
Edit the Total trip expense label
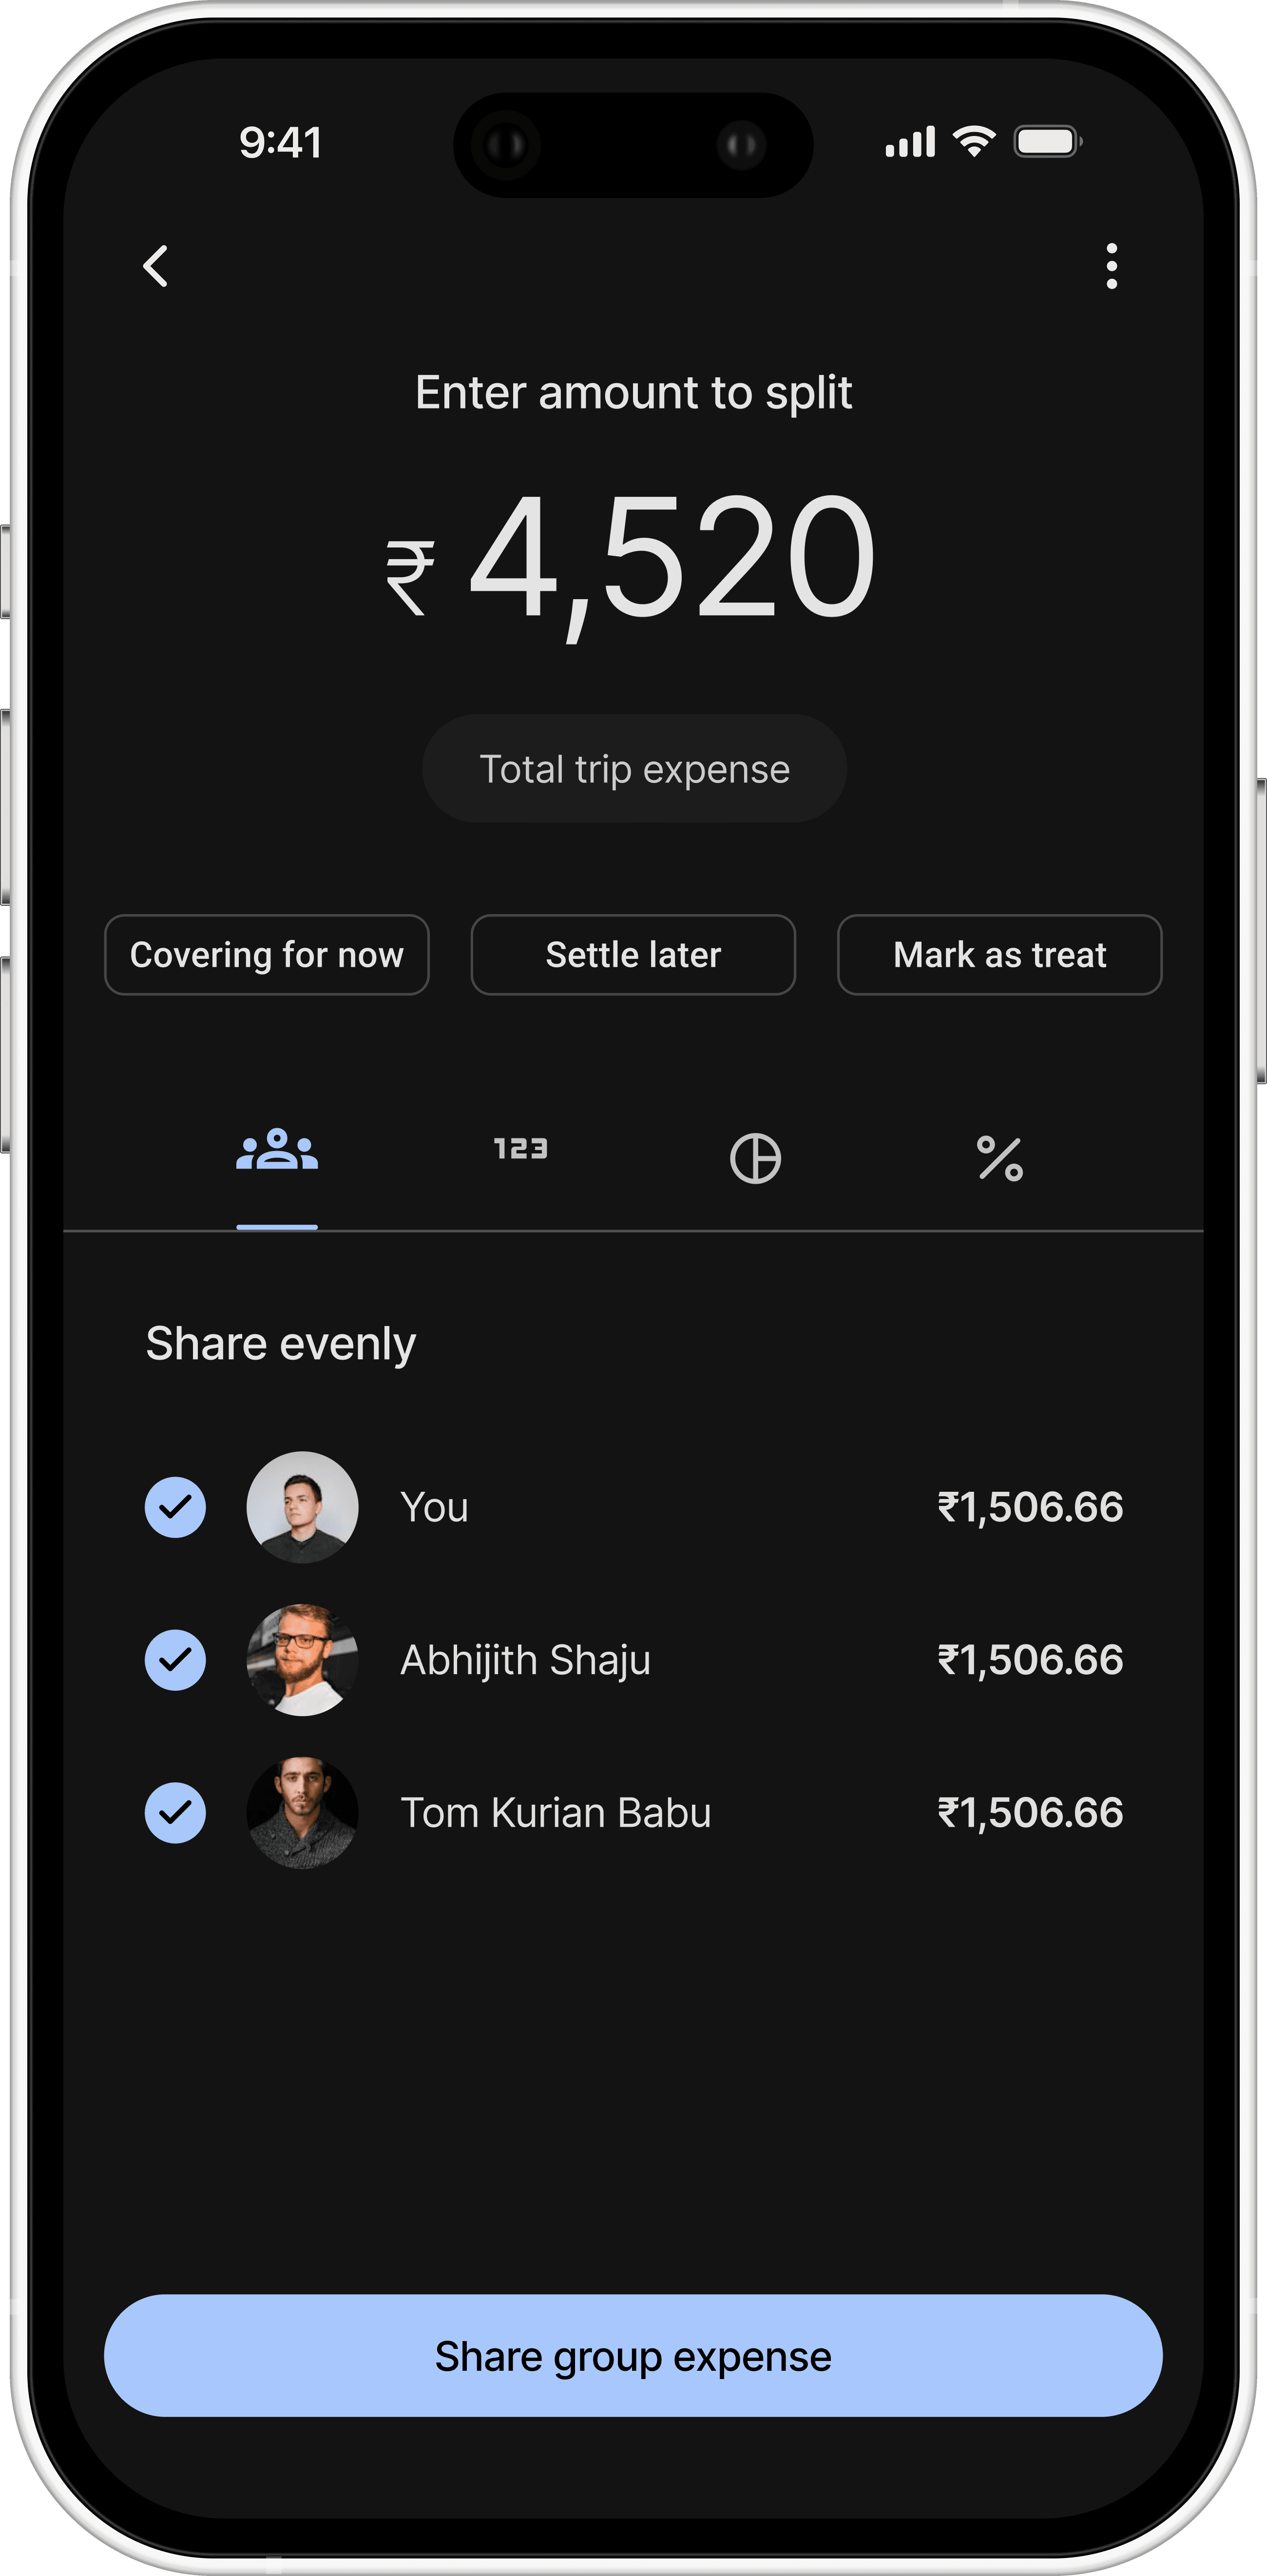pos(634,769)
